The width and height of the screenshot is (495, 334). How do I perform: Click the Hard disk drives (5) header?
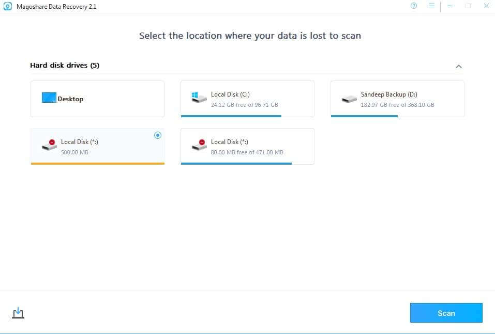tap(65, 66)
